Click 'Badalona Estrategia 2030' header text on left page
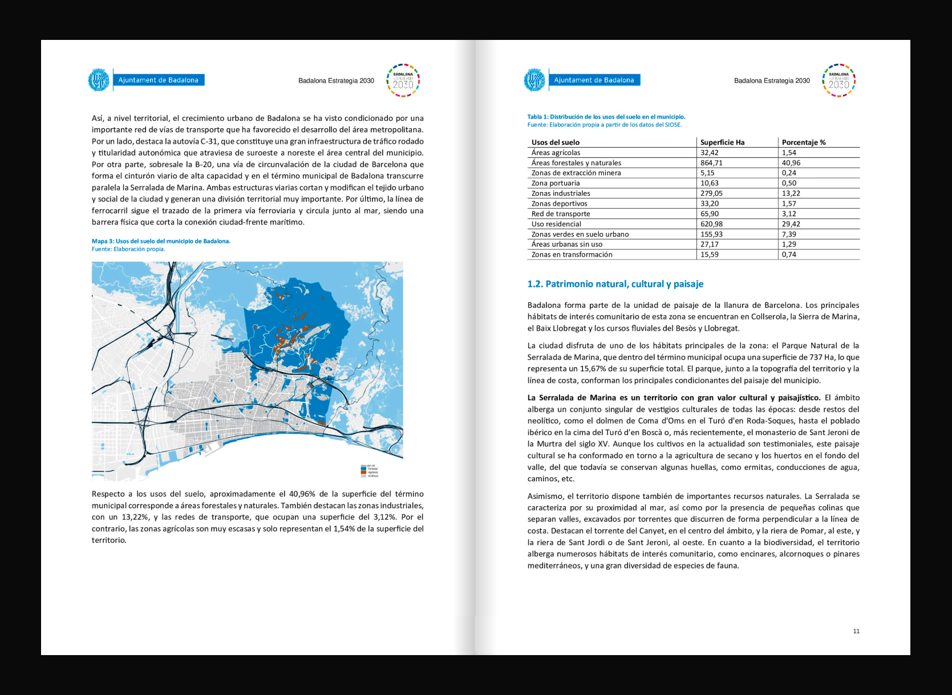The image size is (952, 695). coord(337,81)
